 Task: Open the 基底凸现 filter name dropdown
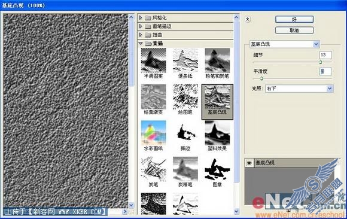click(284, 44)
